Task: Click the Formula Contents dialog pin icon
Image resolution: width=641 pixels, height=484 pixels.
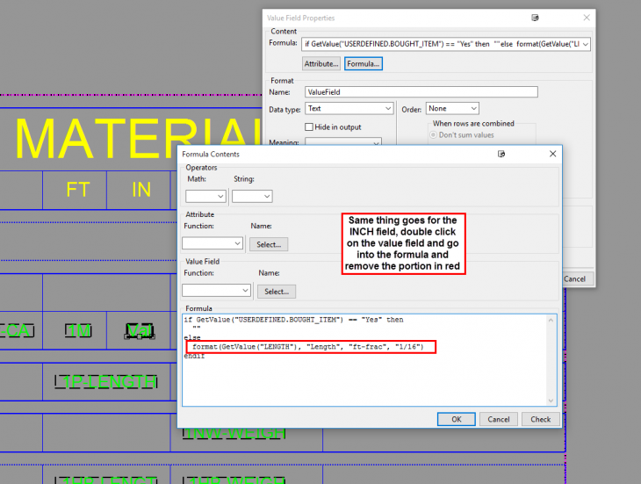Action: pyautogui.click(x=501, y=154)
